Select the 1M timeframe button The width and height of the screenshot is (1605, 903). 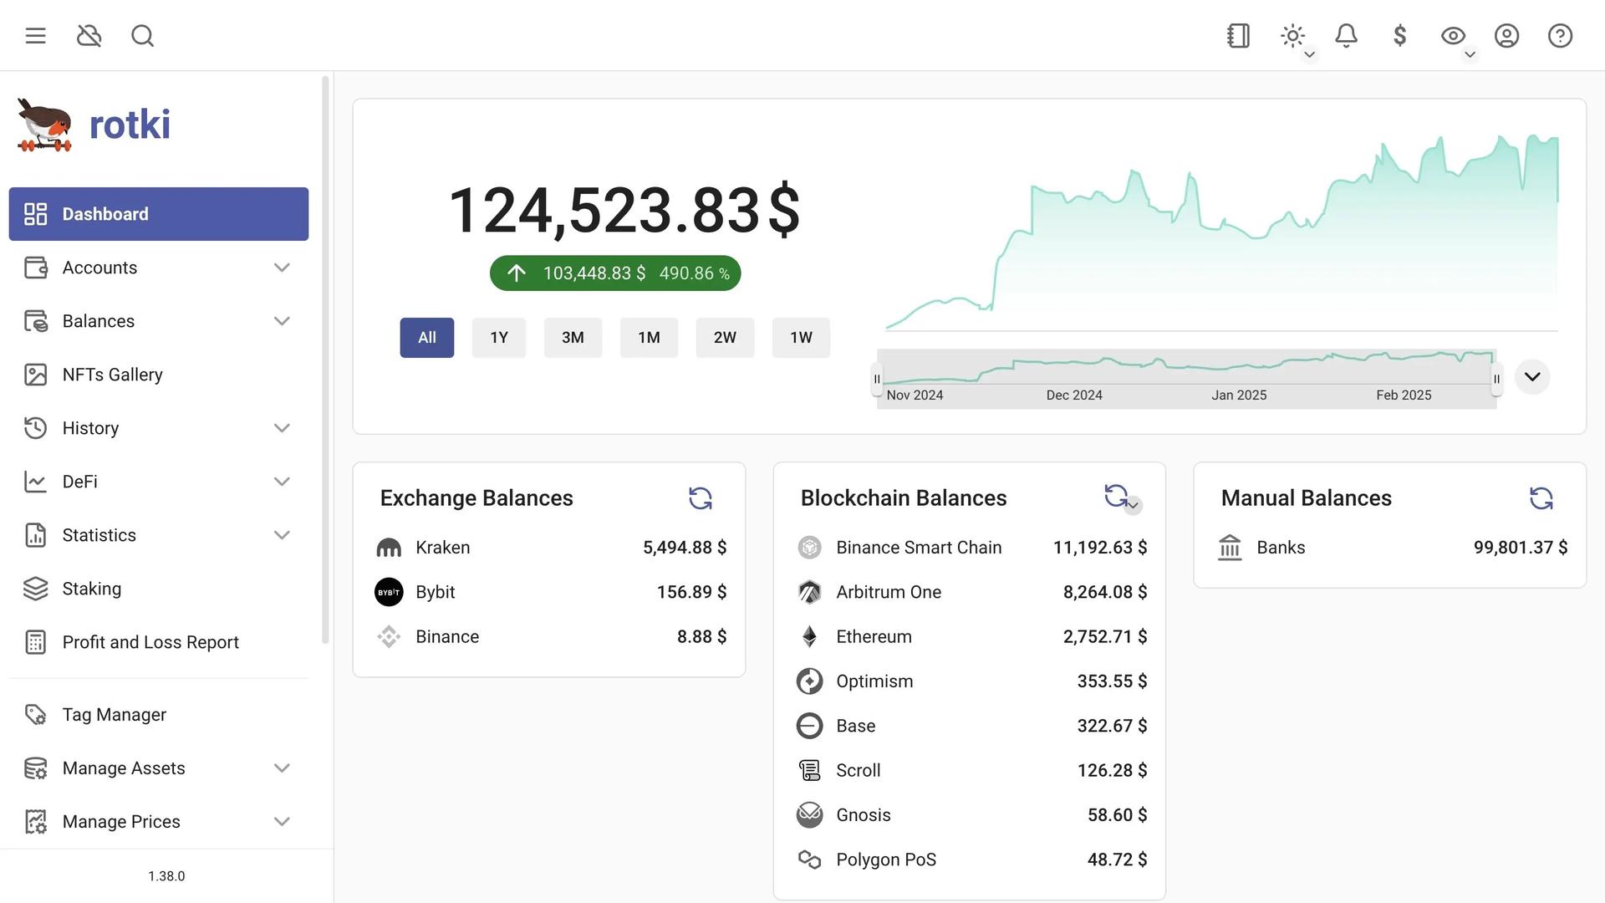tap(649, 338)
